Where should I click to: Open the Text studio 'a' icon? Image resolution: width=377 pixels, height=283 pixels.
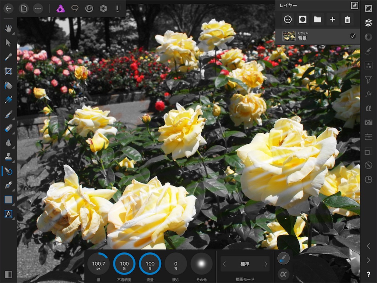[368, 108]
